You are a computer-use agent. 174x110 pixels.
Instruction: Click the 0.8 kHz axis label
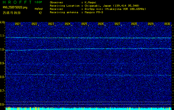click(x=2, y=77)
